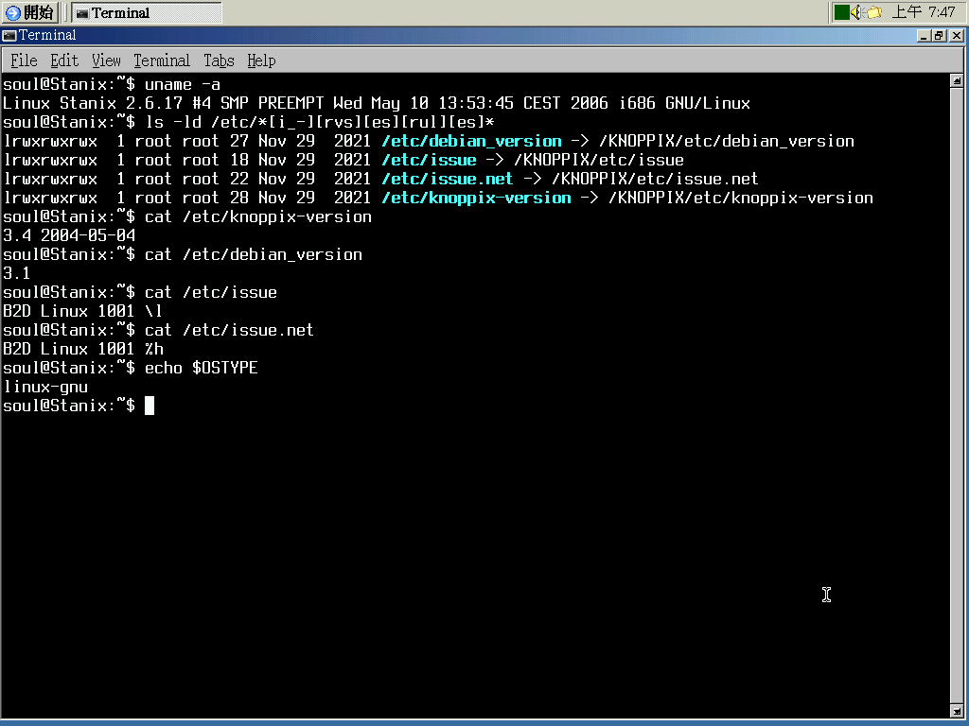
Task: Open the volume speaker tray icon
Action: point(856,12)
